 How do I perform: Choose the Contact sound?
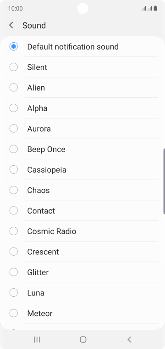click(x=82, y=211)
